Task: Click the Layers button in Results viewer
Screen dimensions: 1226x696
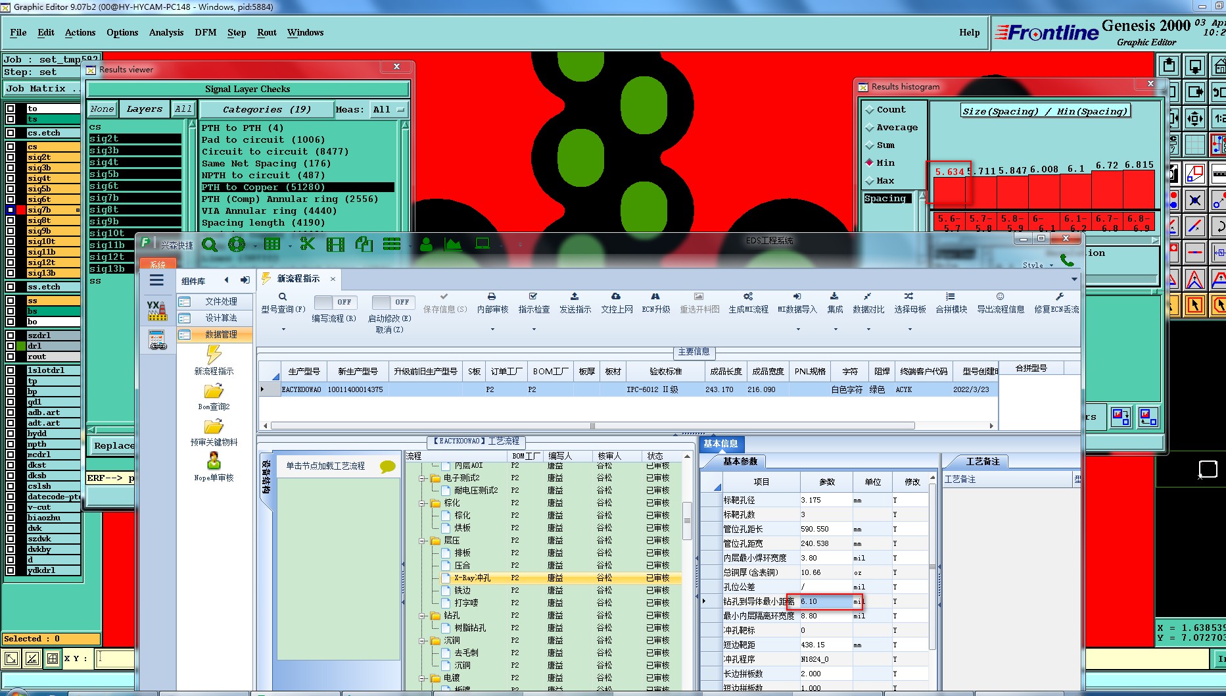Action: pos(145,109)
